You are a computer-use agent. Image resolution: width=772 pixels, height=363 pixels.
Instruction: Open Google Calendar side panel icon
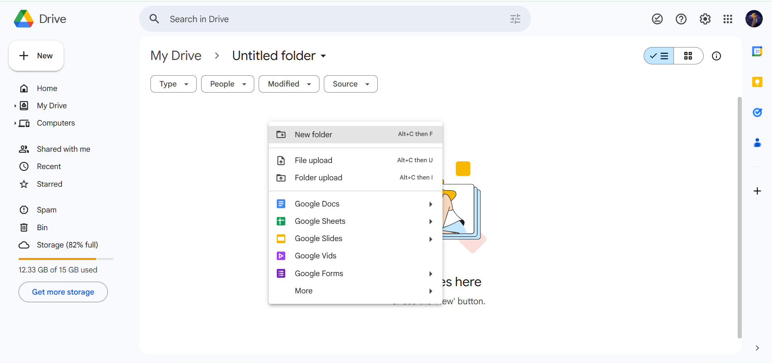pyautogui.click(x=757, y=51)
